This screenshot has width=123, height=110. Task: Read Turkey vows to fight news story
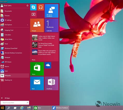tap(44, 38)
